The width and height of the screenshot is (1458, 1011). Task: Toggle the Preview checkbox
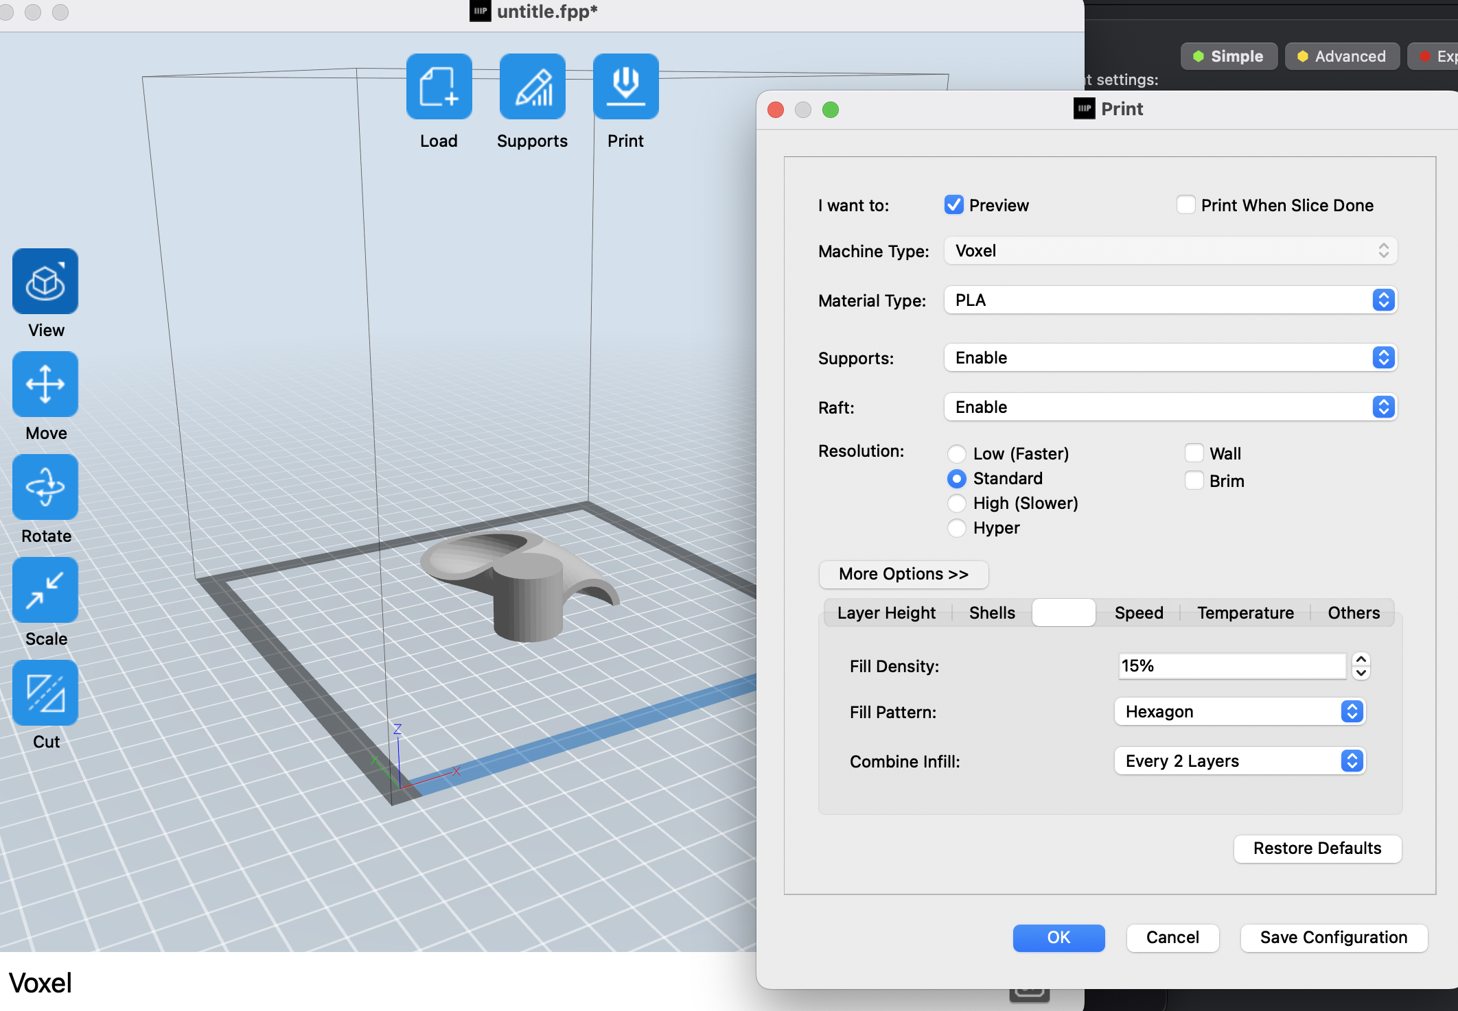tap(953, 205)
